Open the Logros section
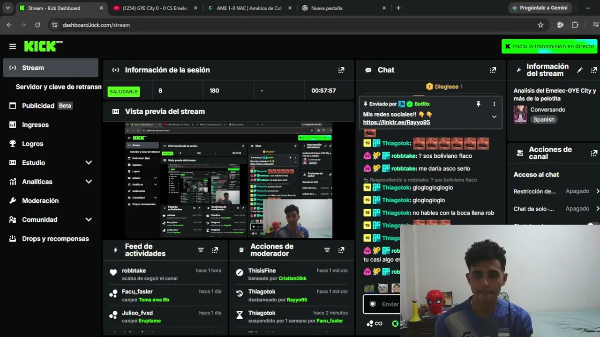This screenshot has height=337, width=600. (x=51, y=144)
